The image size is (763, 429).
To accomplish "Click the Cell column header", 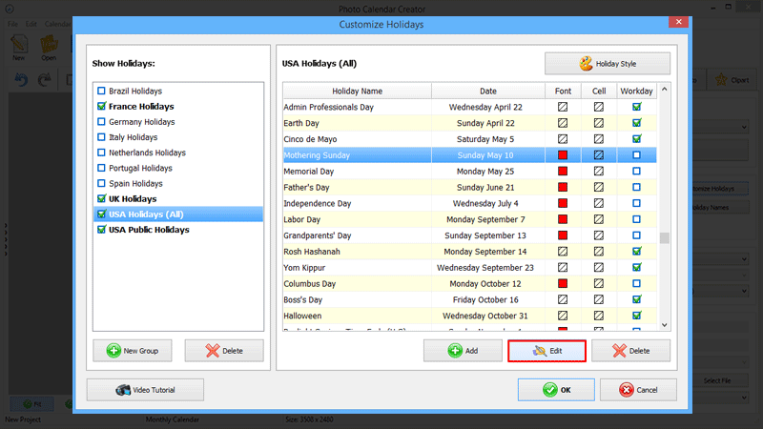I will pos(599,91).
